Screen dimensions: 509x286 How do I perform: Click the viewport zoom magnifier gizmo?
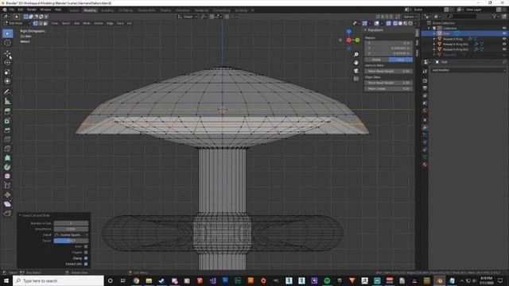click(356, 55)
